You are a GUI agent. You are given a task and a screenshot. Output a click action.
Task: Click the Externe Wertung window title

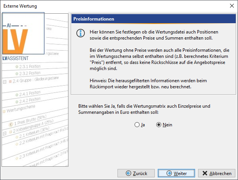[x=20, y=6]
